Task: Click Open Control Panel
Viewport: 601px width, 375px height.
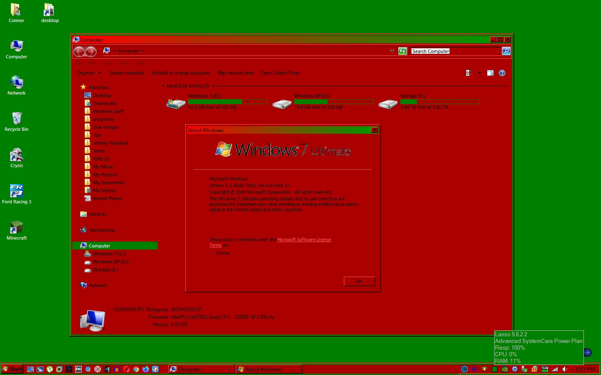Action: (280, 73)
